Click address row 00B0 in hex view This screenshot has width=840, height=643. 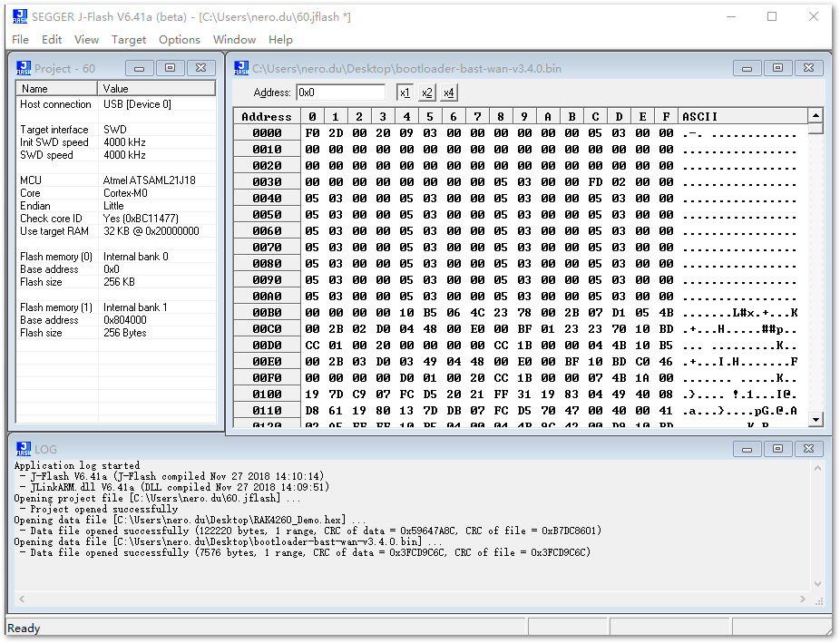(267, 313)
